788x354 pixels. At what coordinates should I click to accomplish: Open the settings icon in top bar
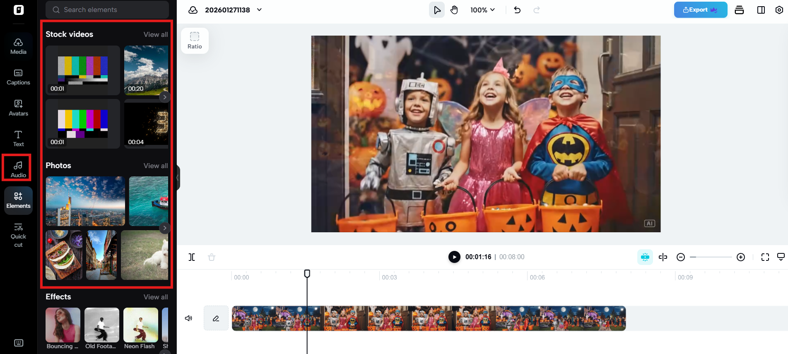[x=779, y=10]
